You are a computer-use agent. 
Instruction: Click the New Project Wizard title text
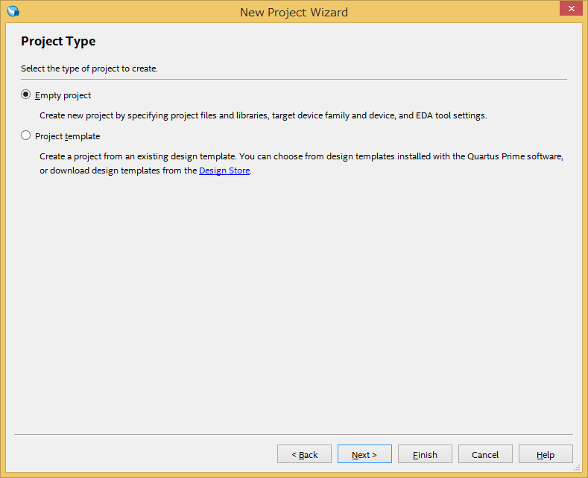point(294,13)
